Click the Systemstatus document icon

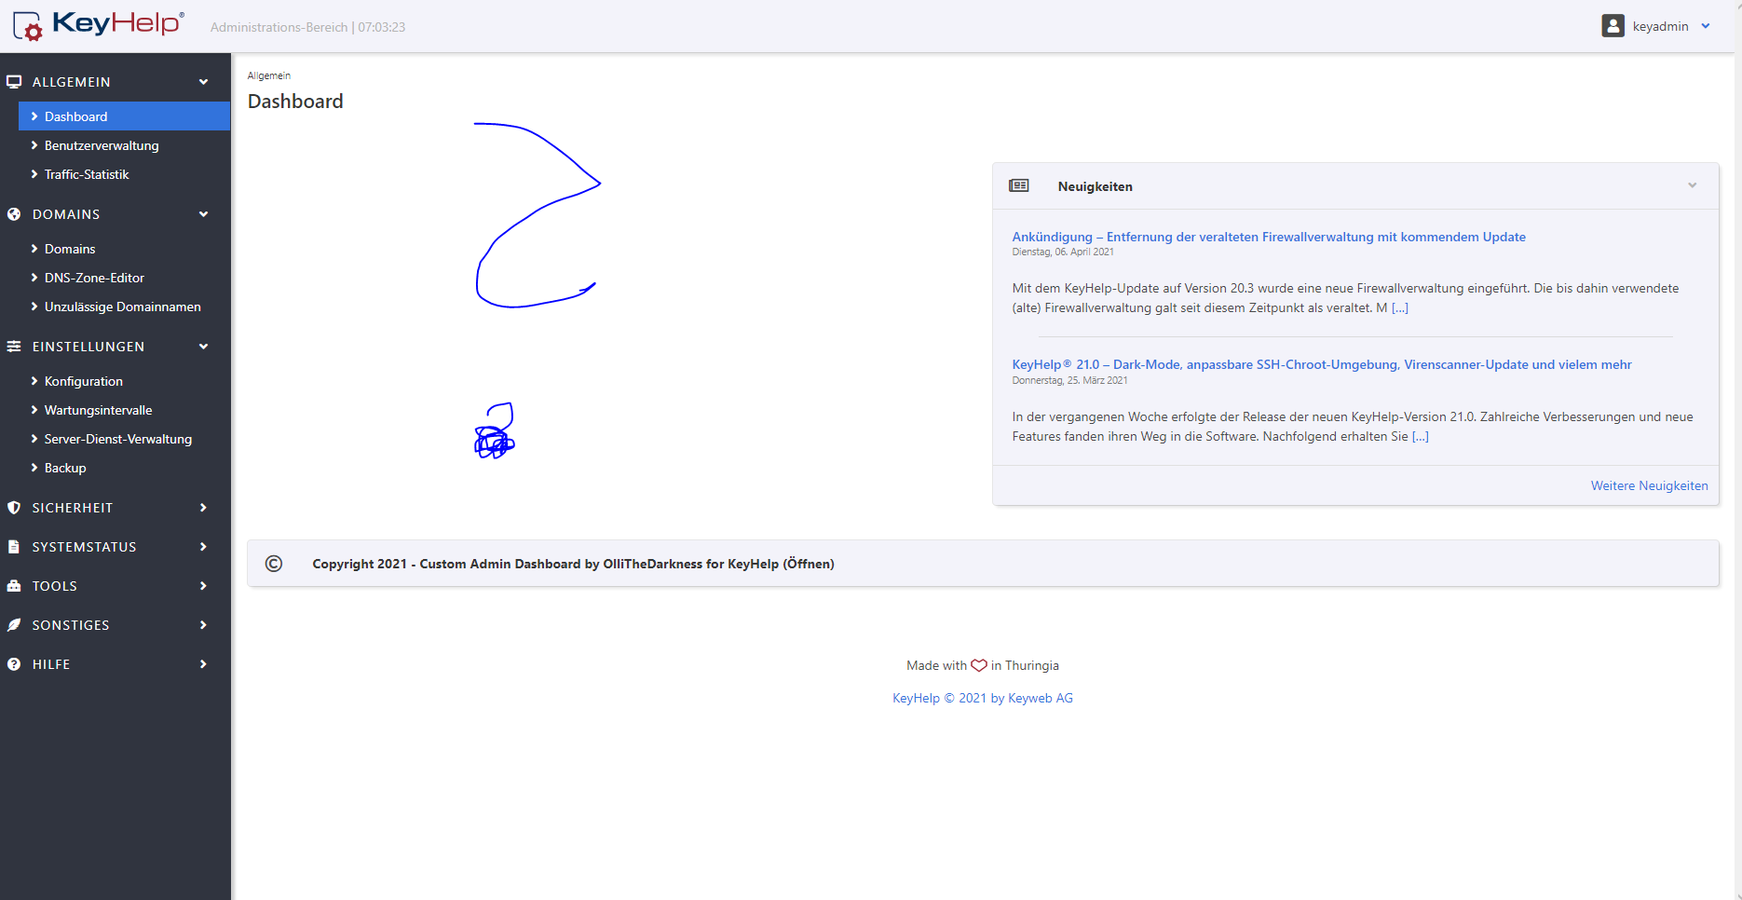pos(14,547)
